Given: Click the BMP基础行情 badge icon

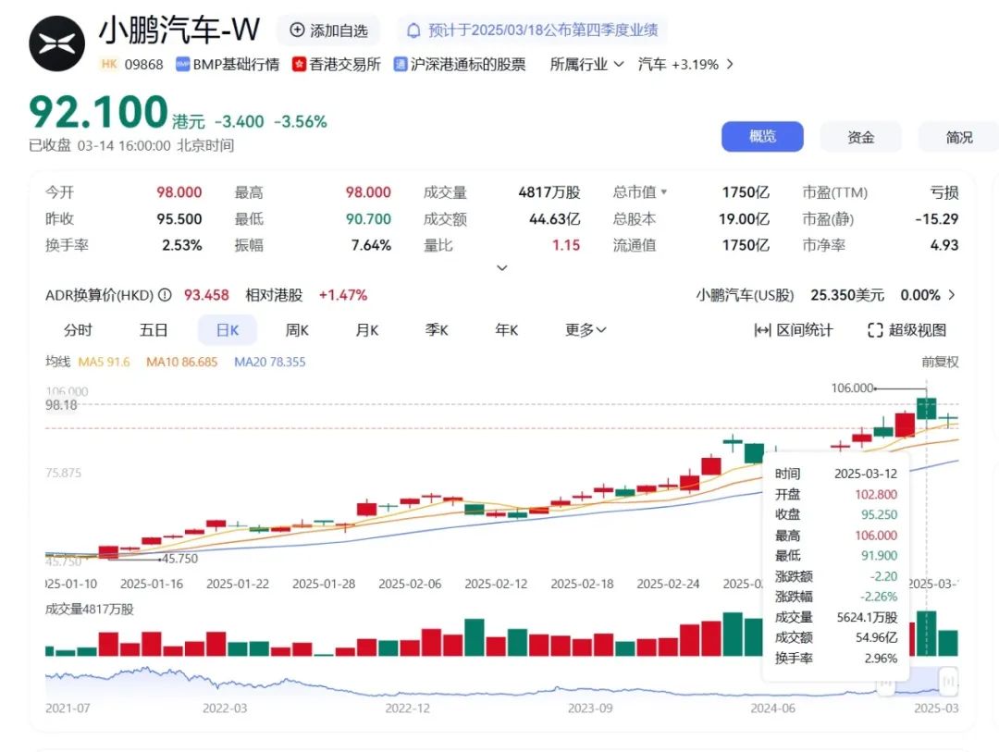Looking at the screenshot, I should 183,65.
